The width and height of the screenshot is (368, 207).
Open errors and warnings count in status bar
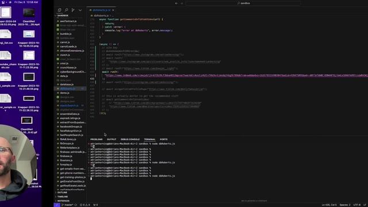pyautogui.click(x=85, y=205)
